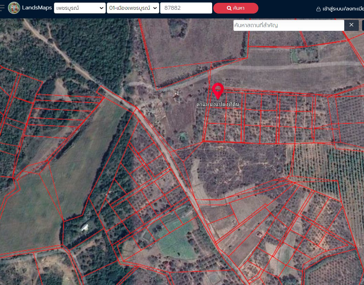Open the เข้าสู่ระบบ/ลงทะเบียน login link
The image size is (364, 285).
[x=343, y=9]
